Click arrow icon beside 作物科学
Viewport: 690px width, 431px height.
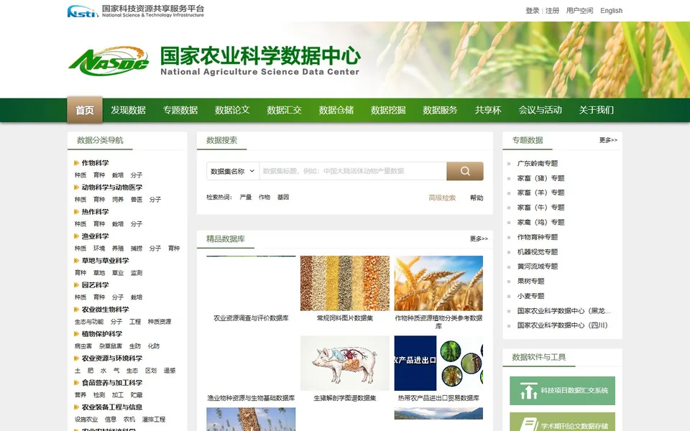pyautogui.click(x=77, y=163)
